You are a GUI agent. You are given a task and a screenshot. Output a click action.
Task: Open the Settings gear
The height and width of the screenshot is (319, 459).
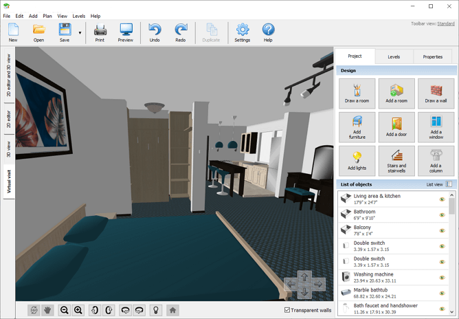pyautogui.click(x=243, y=32)
